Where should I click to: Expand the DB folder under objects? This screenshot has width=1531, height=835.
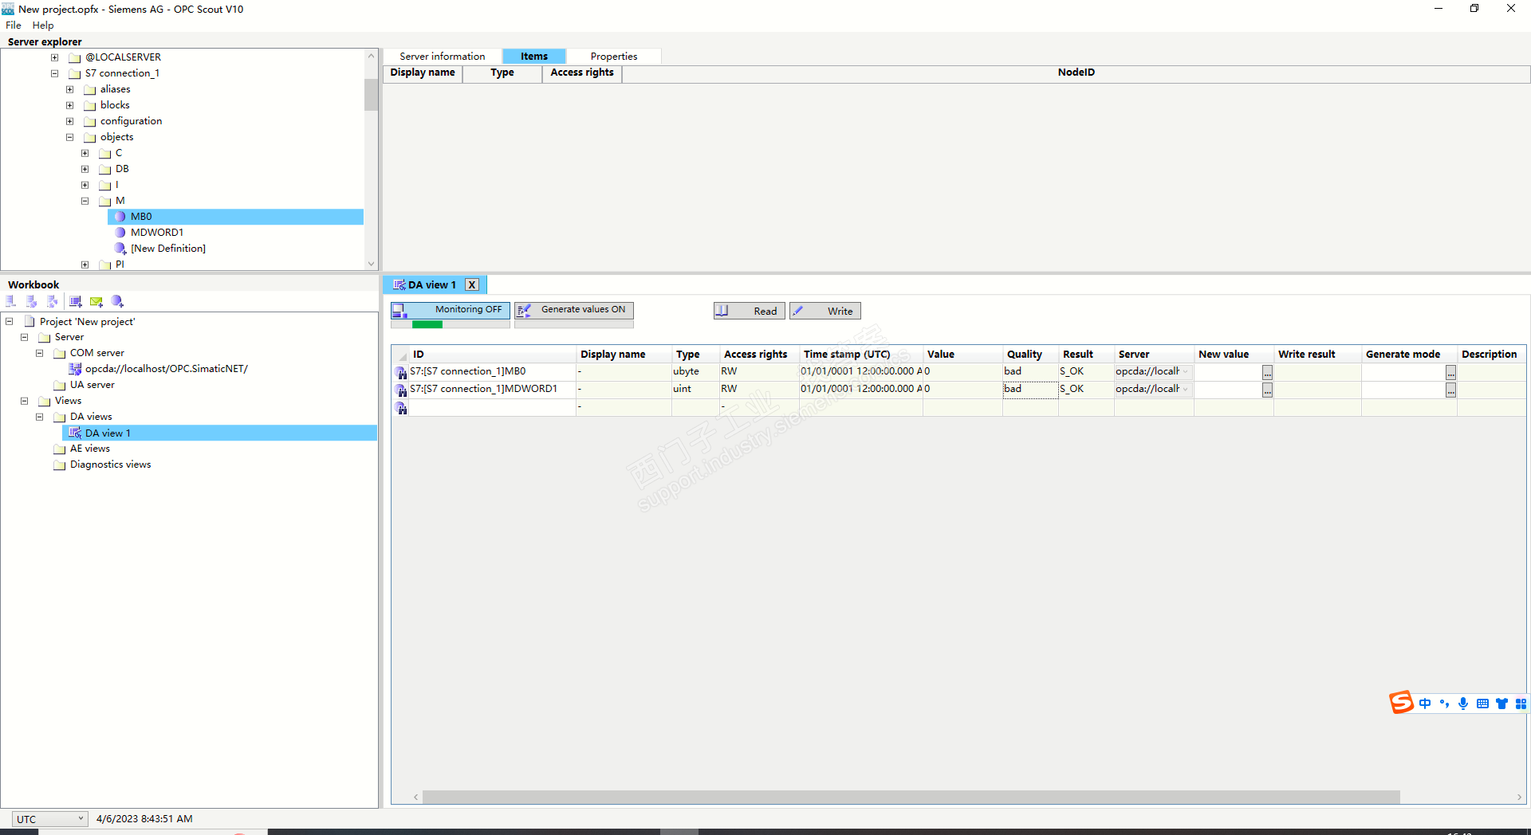point(85,169)
